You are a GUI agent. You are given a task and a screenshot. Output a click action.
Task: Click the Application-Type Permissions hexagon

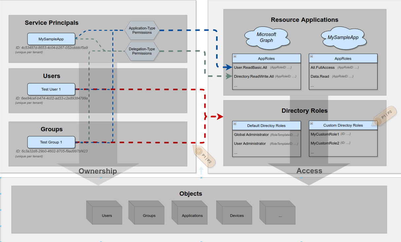[x=142, y=30]
